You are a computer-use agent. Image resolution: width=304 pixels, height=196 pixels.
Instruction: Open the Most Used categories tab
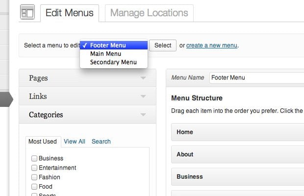point(43,142)
